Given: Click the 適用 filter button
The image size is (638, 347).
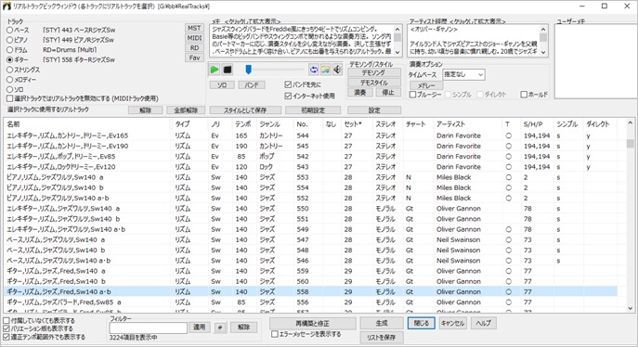Looking at the screenshot, I should [x=199, y=328].
